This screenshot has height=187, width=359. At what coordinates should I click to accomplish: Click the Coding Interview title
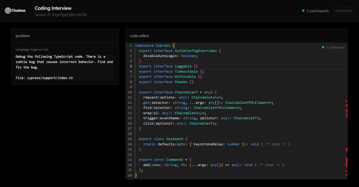point(53,8)
